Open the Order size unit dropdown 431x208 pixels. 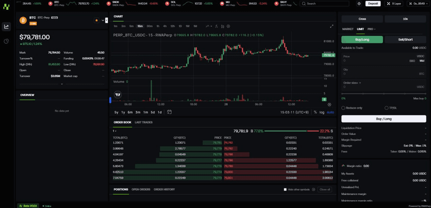[x=352, y=83]
